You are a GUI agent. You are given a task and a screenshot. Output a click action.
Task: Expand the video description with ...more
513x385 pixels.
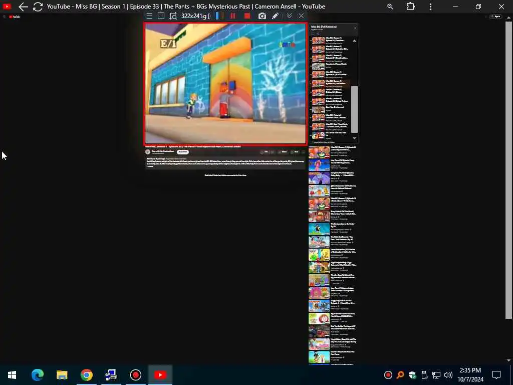150,166
